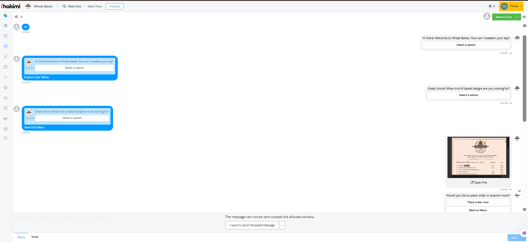Click I want to send Template Message
This screenshot has height=242, width=528.
pos(252,225)
